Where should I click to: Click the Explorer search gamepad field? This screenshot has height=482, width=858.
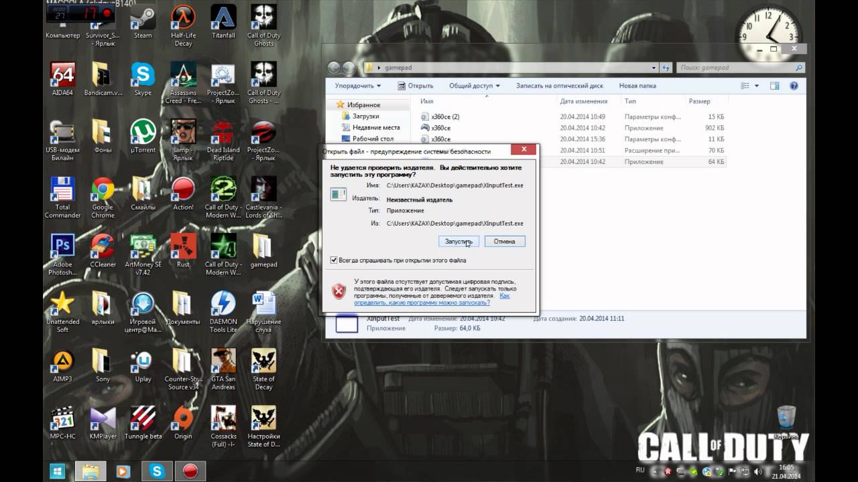click(740, 68)
